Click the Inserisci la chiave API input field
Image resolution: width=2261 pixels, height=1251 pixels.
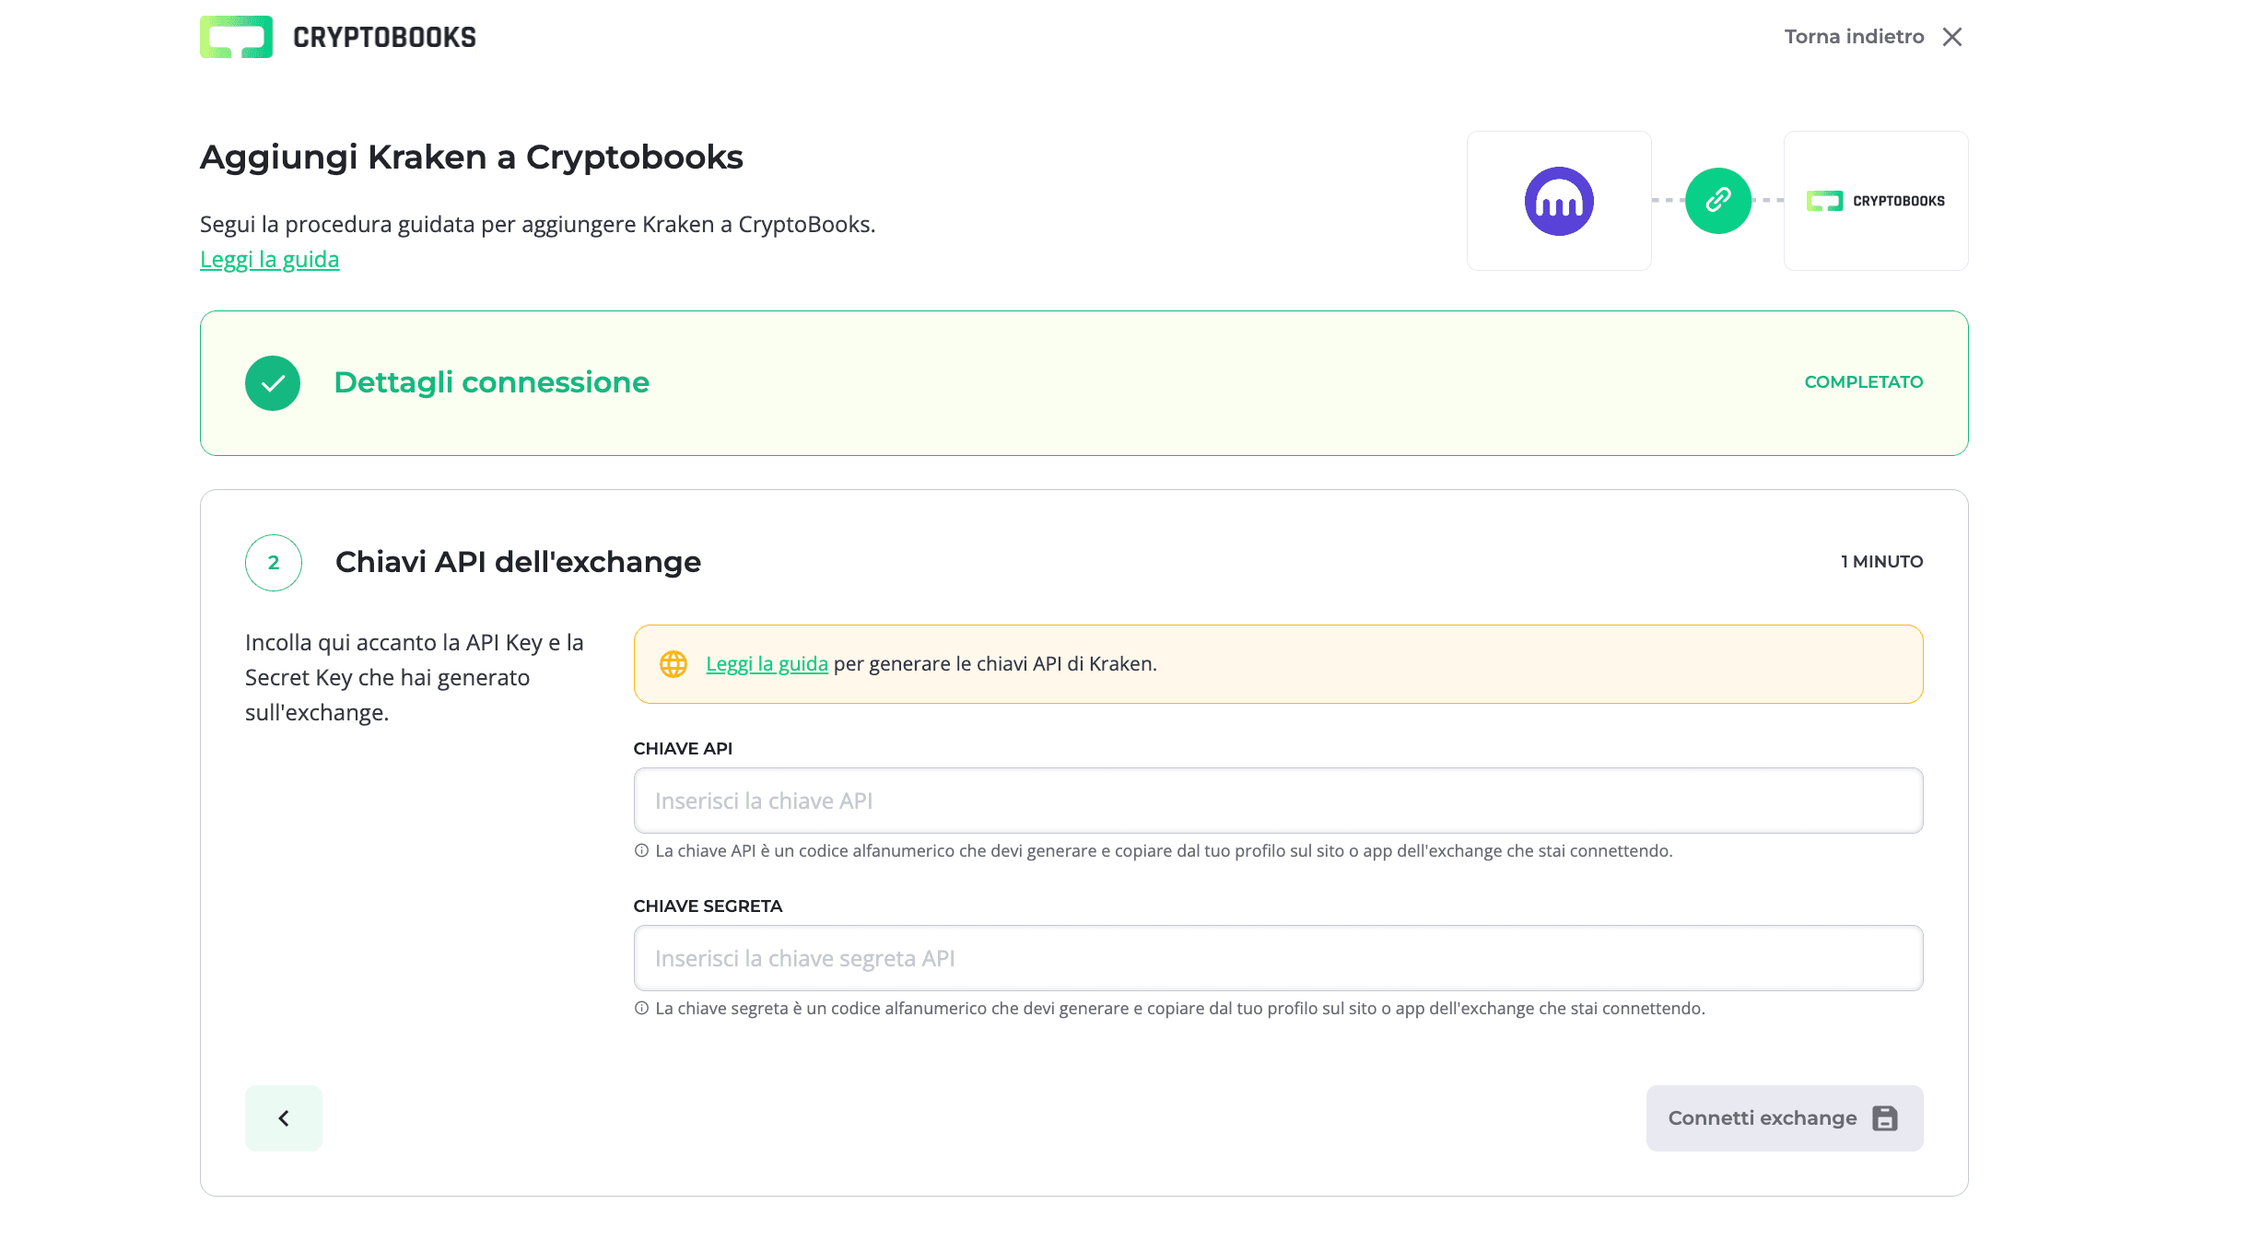point(1277,800)
